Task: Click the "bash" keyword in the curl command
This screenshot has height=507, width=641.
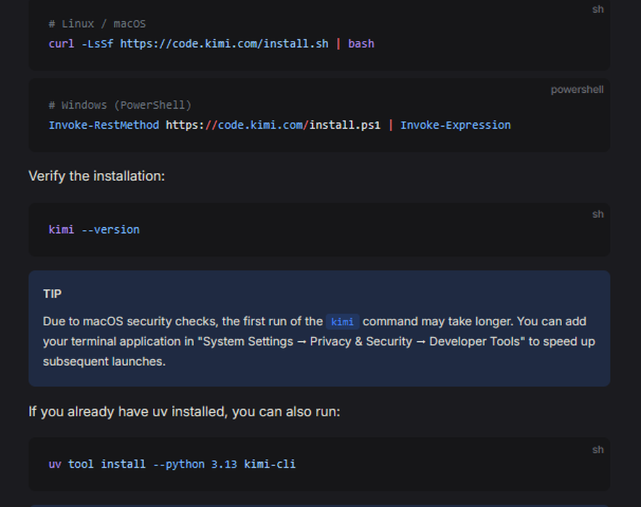Action: [361, 44]
